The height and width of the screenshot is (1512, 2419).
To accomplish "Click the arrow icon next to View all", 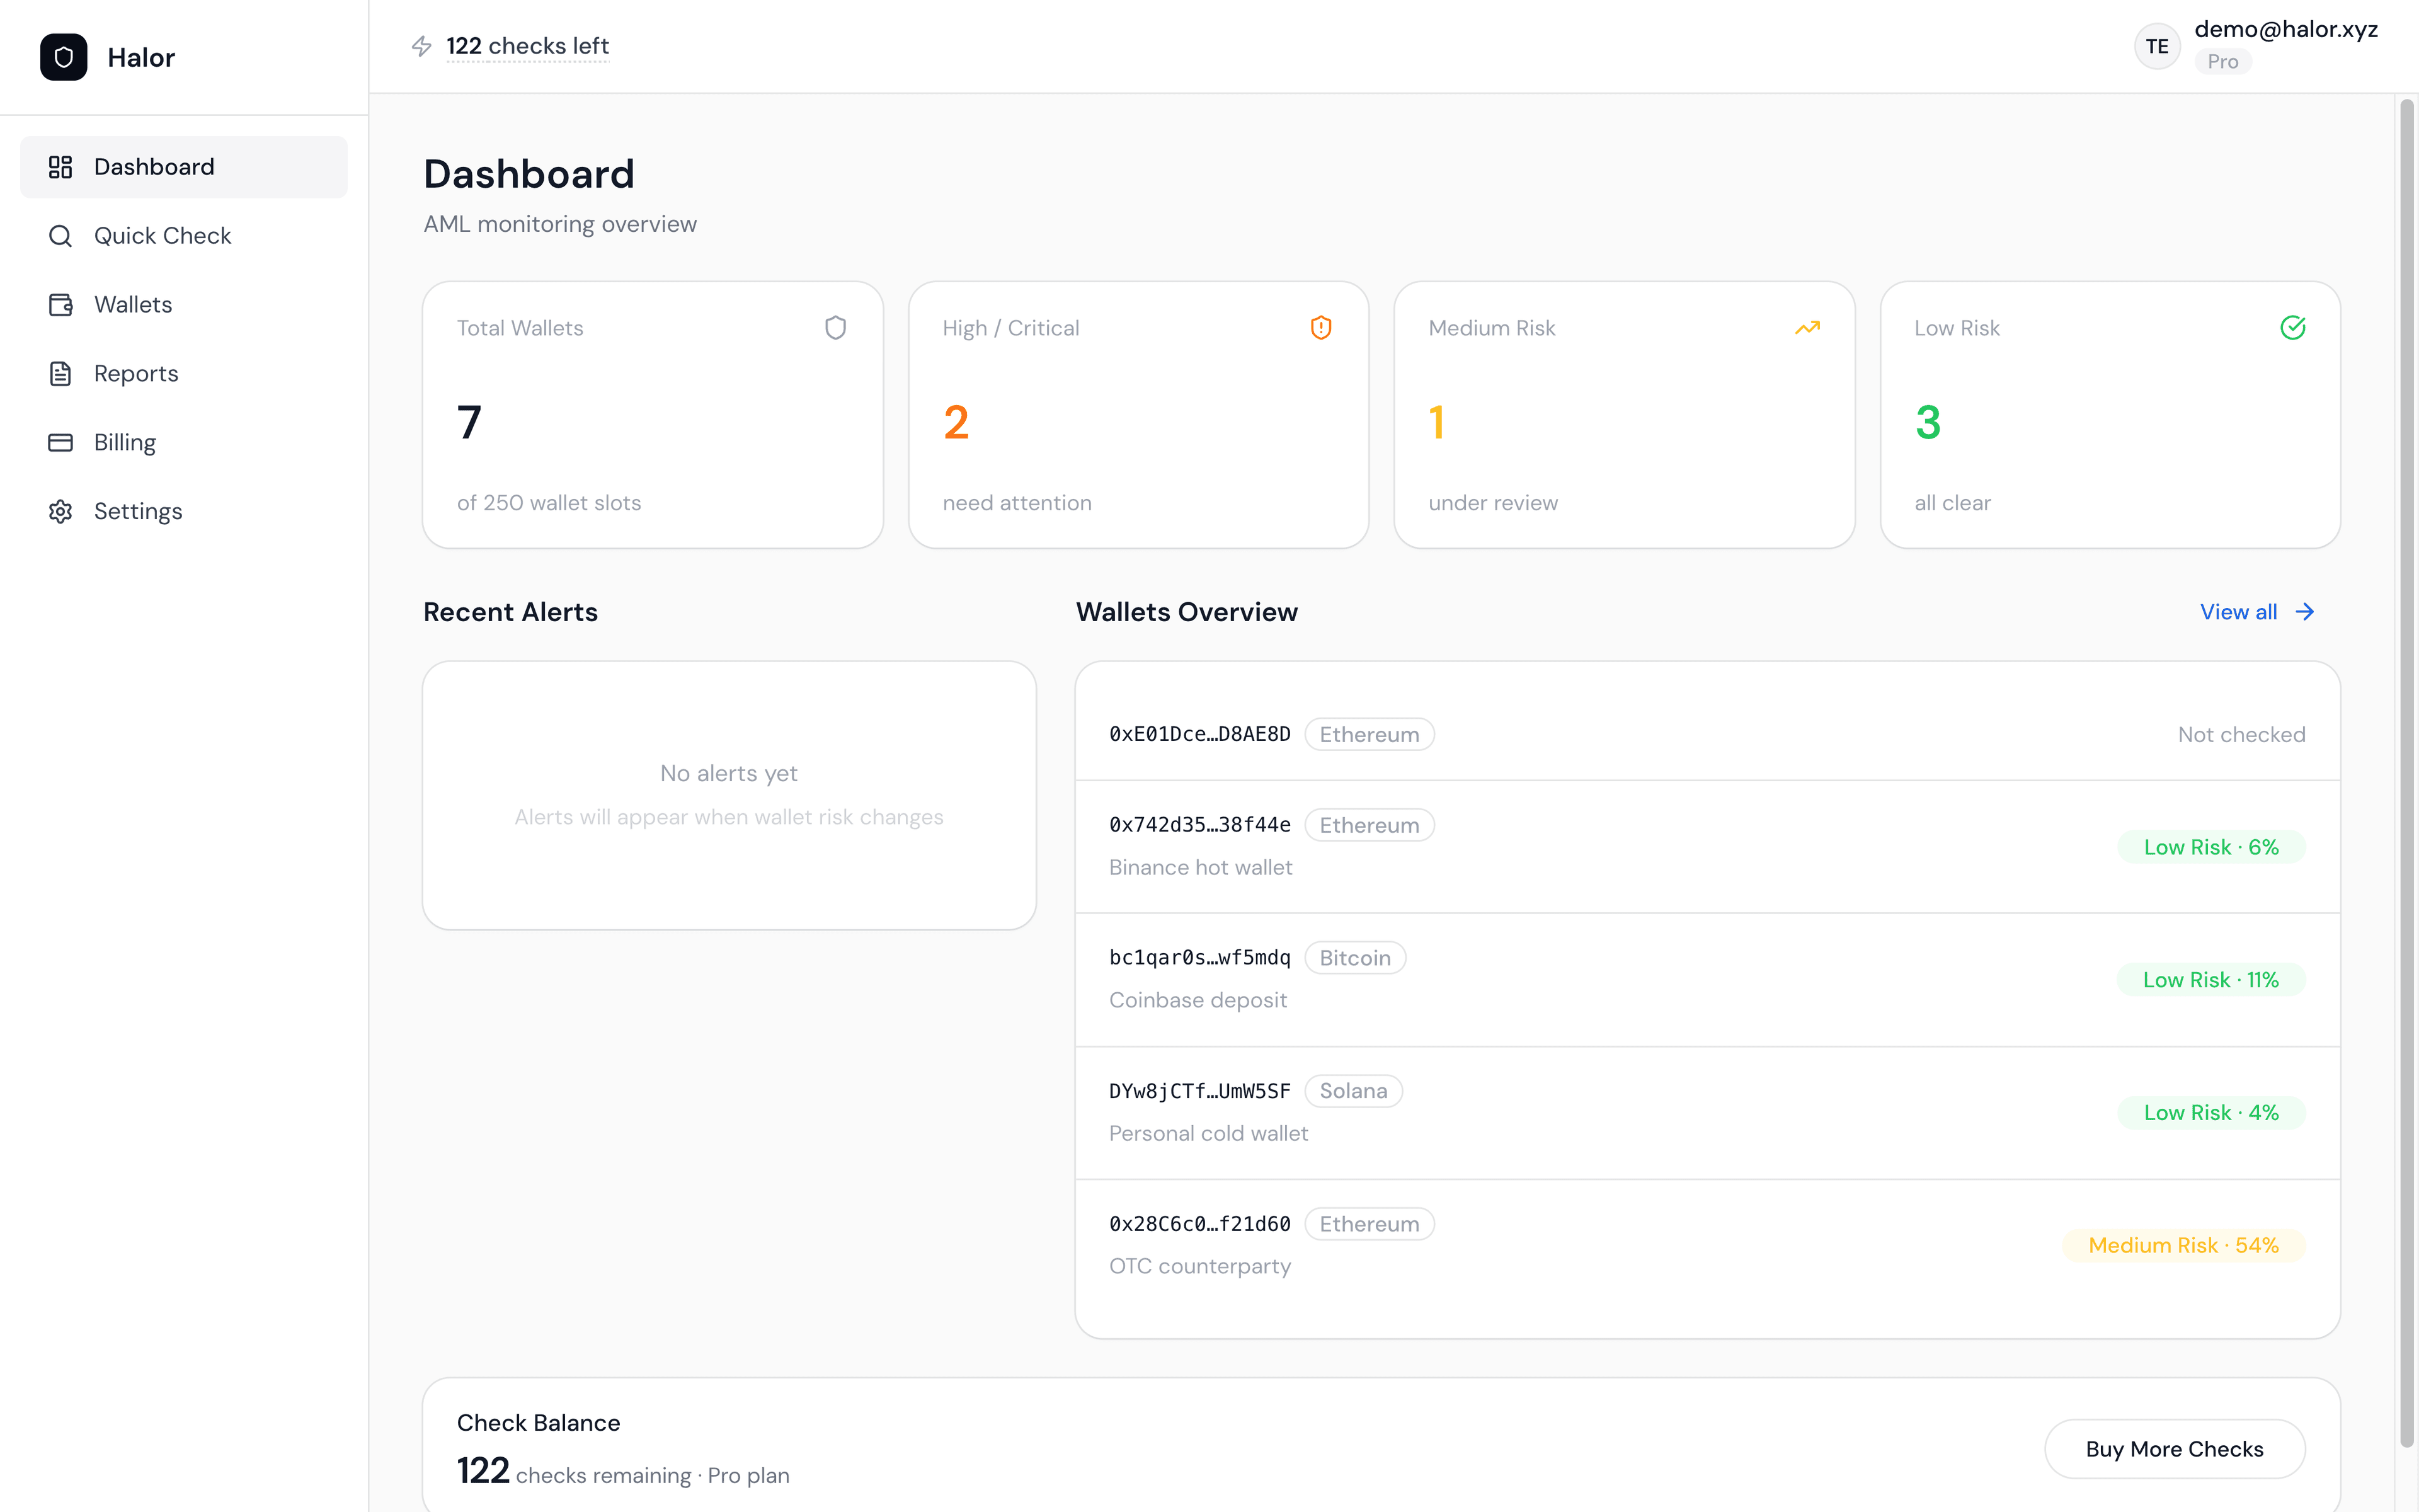I will [2305, 612].
